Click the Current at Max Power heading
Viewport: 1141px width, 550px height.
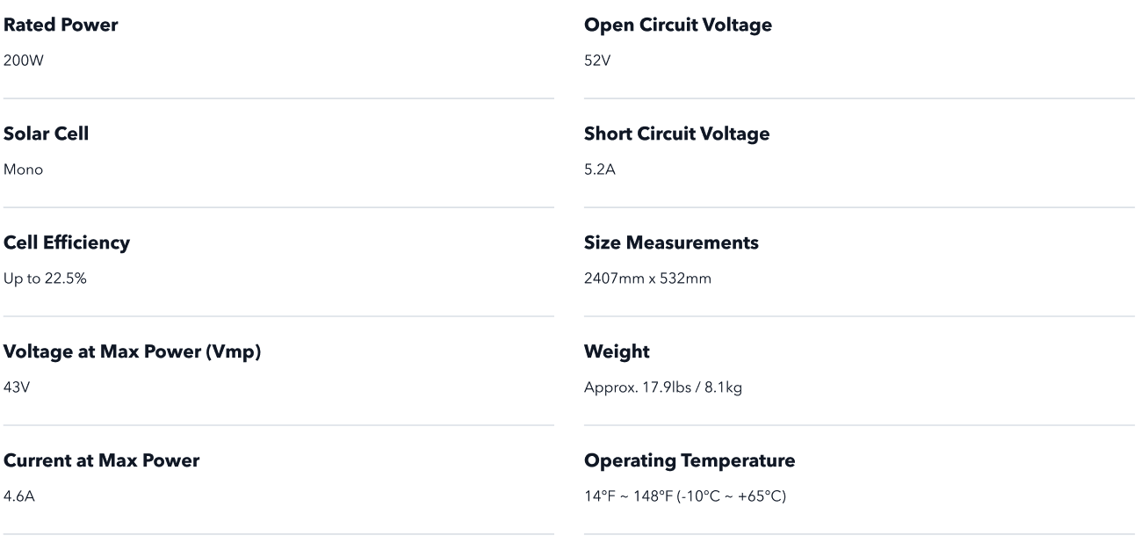[x=101, y=461]
